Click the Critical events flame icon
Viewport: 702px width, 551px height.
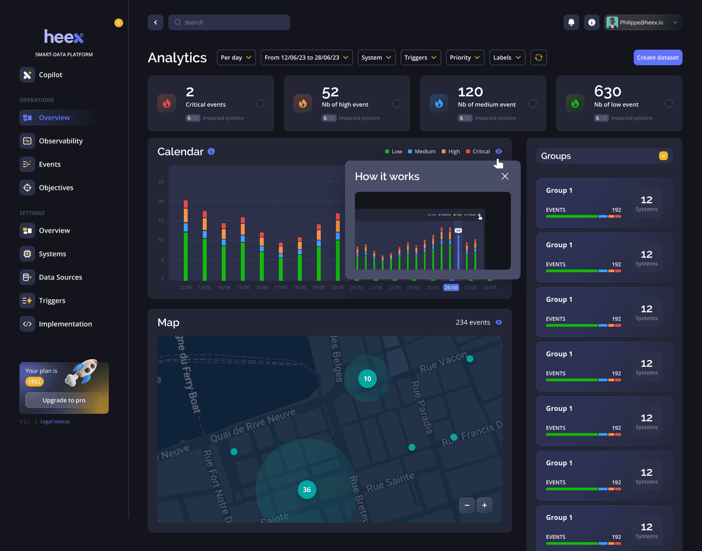pos(167,103)
